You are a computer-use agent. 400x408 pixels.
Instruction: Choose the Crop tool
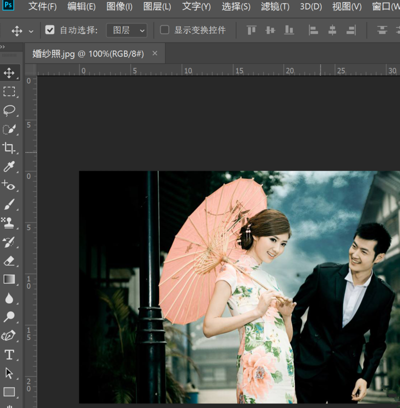(x=9, y=148)
